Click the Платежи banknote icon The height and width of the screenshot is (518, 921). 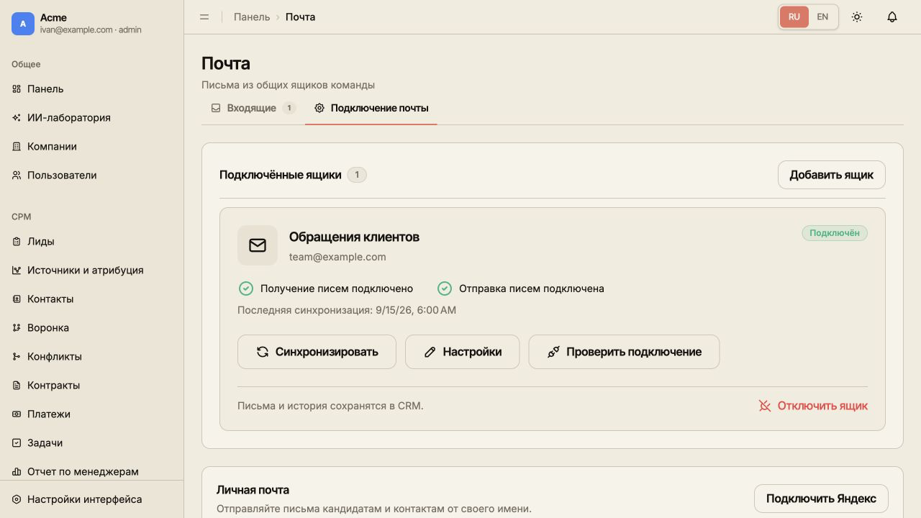click(17, 414)
